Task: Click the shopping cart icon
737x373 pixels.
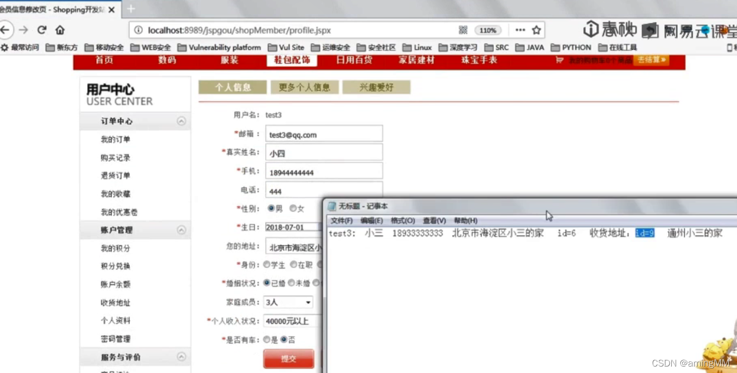Action: [560, 60]
